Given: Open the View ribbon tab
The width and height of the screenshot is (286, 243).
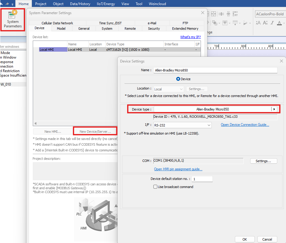Looking at the screenshot, I should click(125, 4).
